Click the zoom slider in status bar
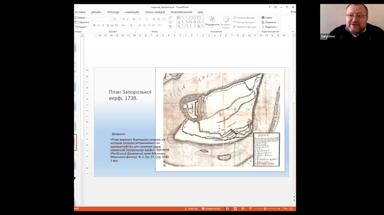384x215 pixels. pos(265,209)
